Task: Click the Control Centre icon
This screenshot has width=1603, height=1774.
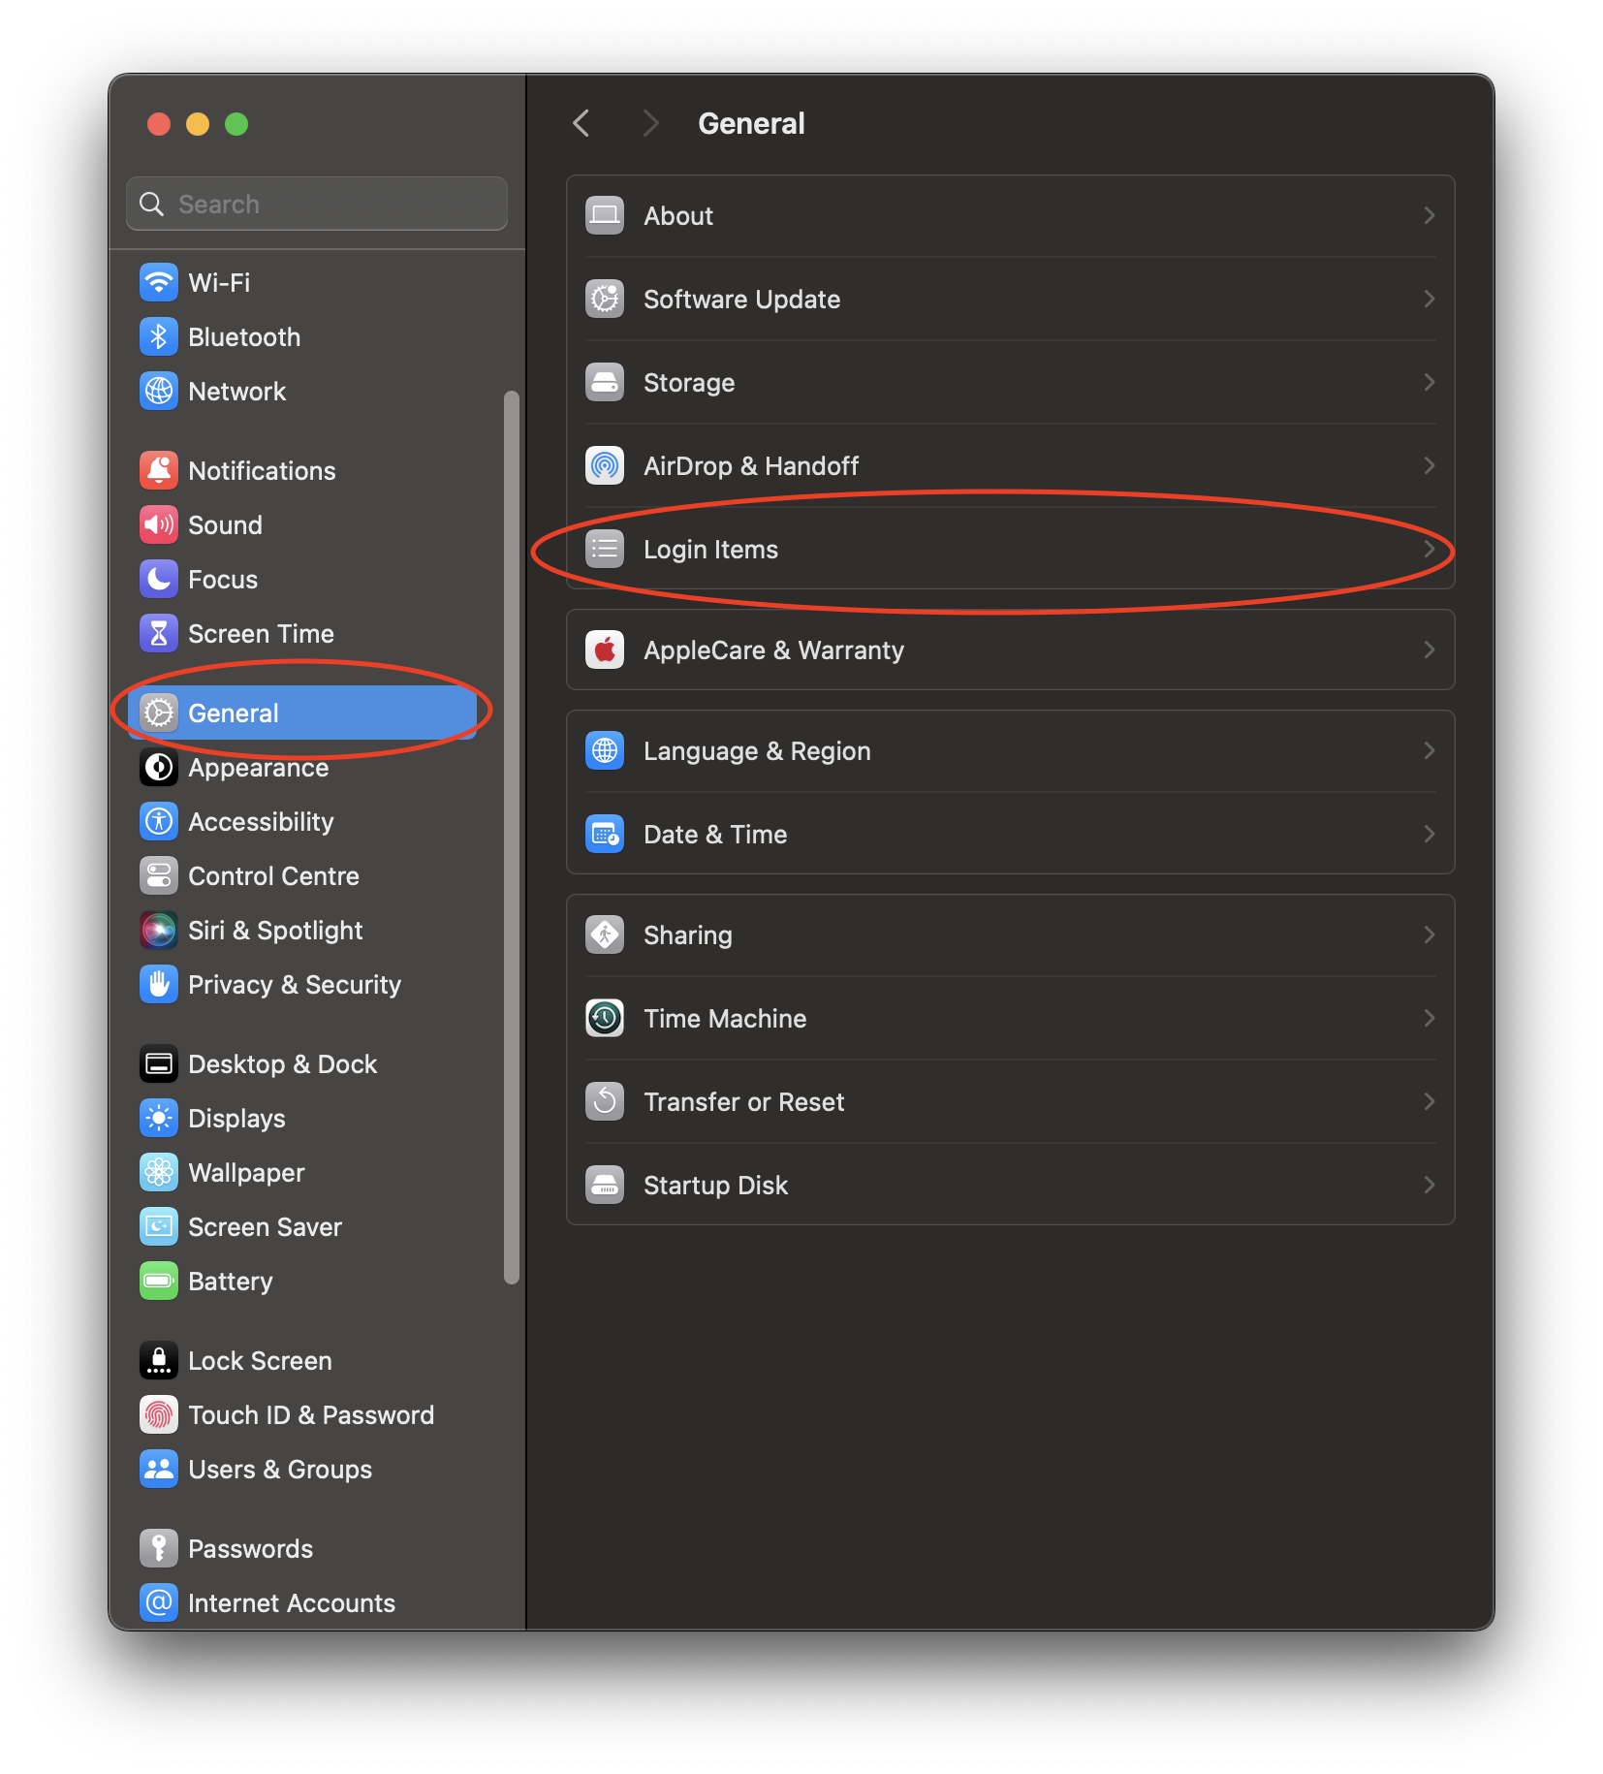Action: tap(159, 875)
